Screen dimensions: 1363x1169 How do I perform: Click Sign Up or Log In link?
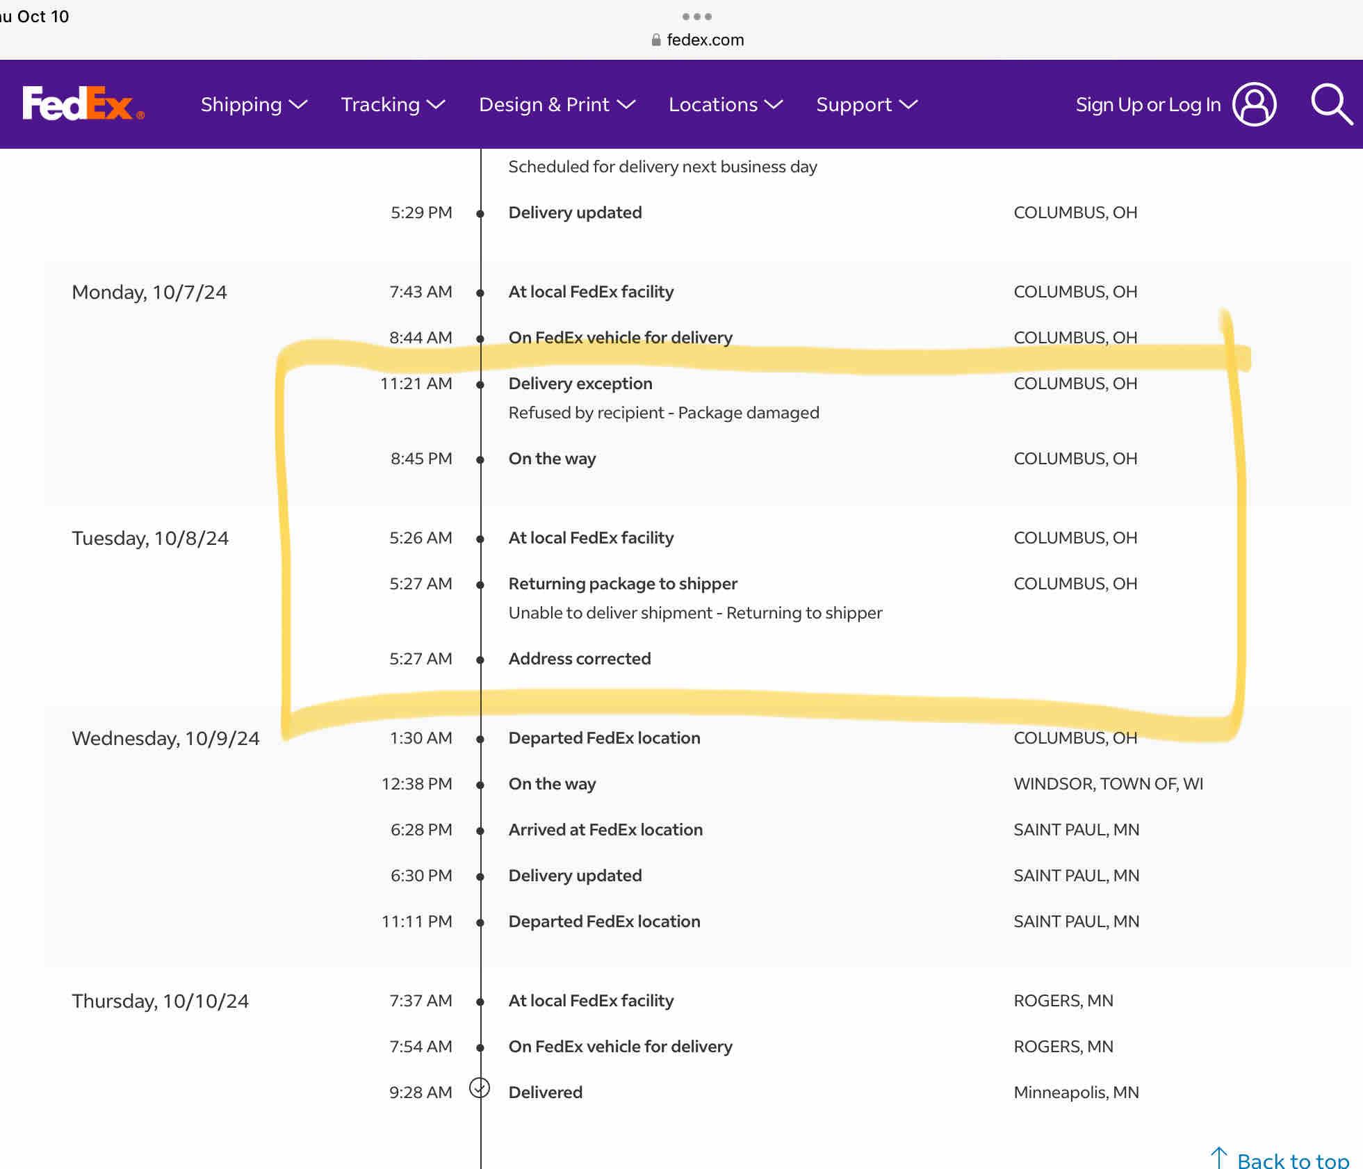1148,104
